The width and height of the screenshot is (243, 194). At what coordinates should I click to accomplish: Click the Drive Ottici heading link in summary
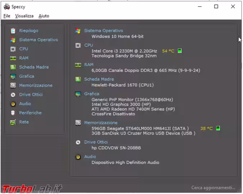pos(96,142)
